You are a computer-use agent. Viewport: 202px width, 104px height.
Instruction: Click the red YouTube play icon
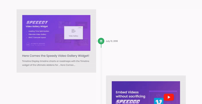[168, 97]
